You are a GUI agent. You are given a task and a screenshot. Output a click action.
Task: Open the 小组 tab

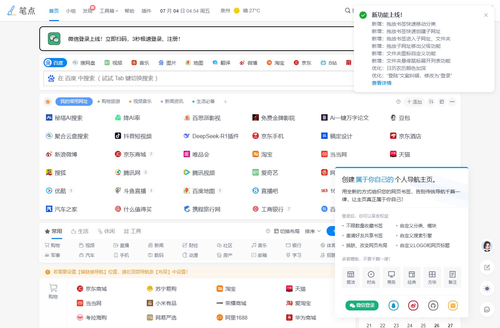pyautogui.click(x=71, y=11)
